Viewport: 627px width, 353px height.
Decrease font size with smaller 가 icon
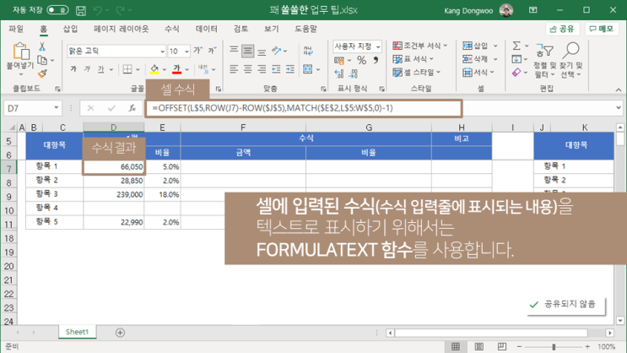212,51
